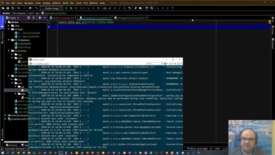Click 04-compose in the breadcrumb bar

(19, 13)
